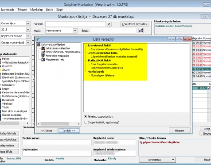This screenshot has width=211, height=165.
Task: Open the 2015 year dropdown
Action: (x=28, y=30)
